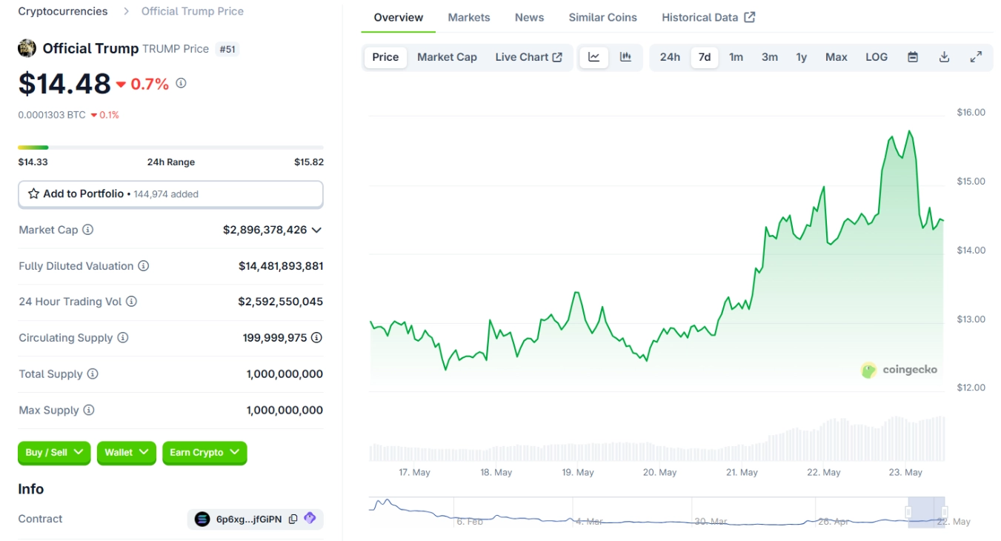This screenshot has height=541, width=1001.
Task: Show Market Cap info tooltip icon
Action: (87, 230)
